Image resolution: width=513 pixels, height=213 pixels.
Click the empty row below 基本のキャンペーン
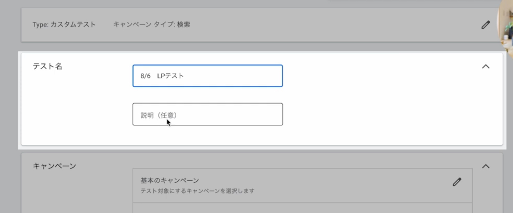[302, 208]
